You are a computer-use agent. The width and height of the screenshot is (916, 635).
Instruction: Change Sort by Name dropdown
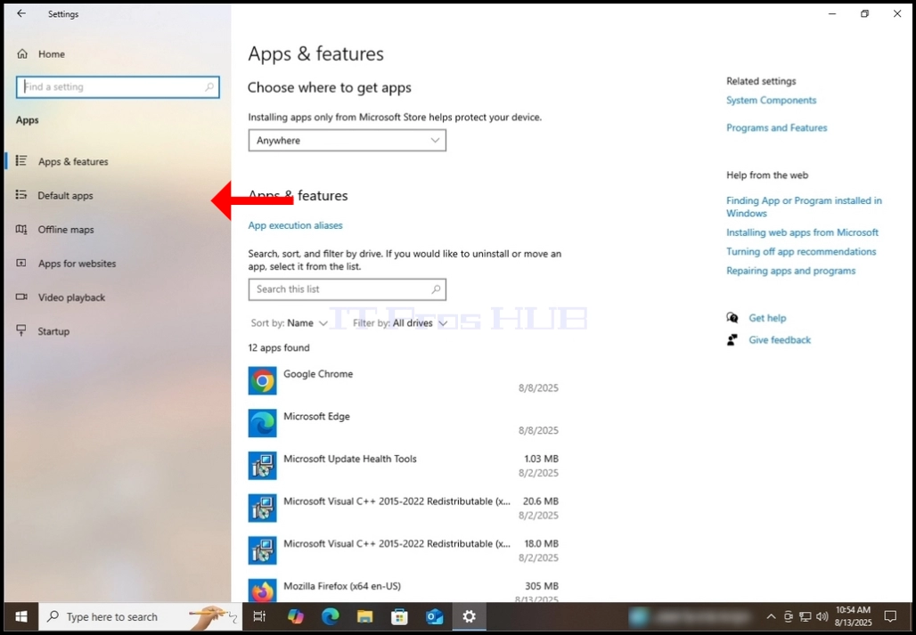(290, 323)
